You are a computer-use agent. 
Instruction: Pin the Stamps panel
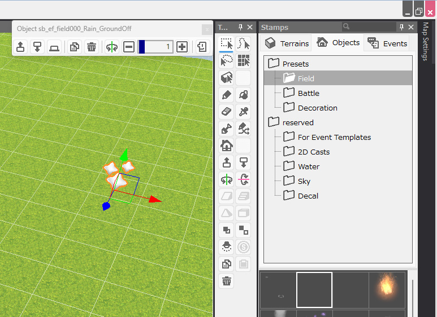coord(401,27)
